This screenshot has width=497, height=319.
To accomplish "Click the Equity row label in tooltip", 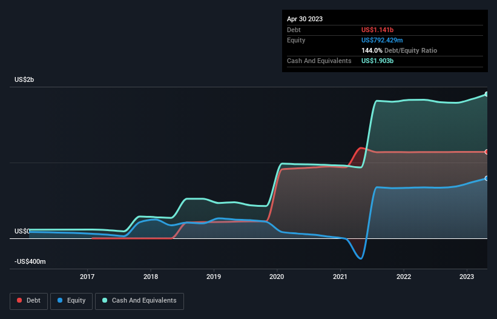I will pyautogui.click(x=296, y=40).
